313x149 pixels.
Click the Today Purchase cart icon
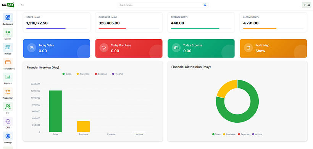pyautogui.click(x=104, y=48)
